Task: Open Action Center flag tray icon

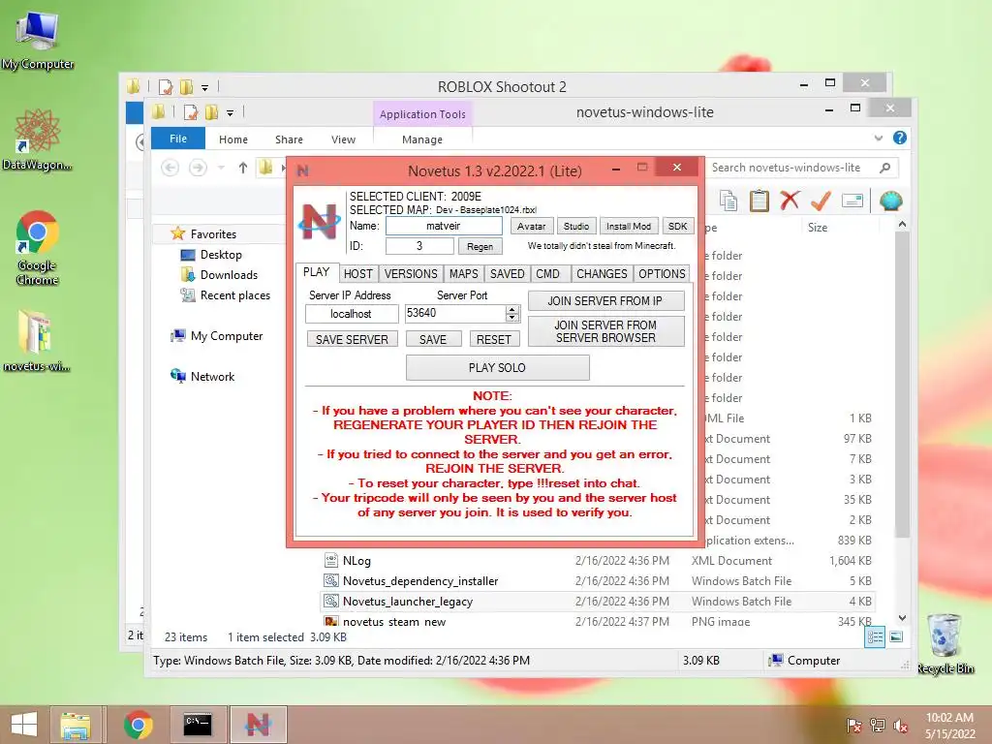Action: 853,726
